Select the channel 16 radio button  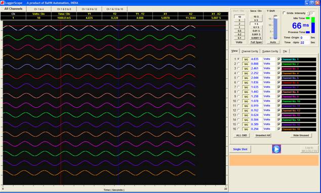[x=238, y=129]
